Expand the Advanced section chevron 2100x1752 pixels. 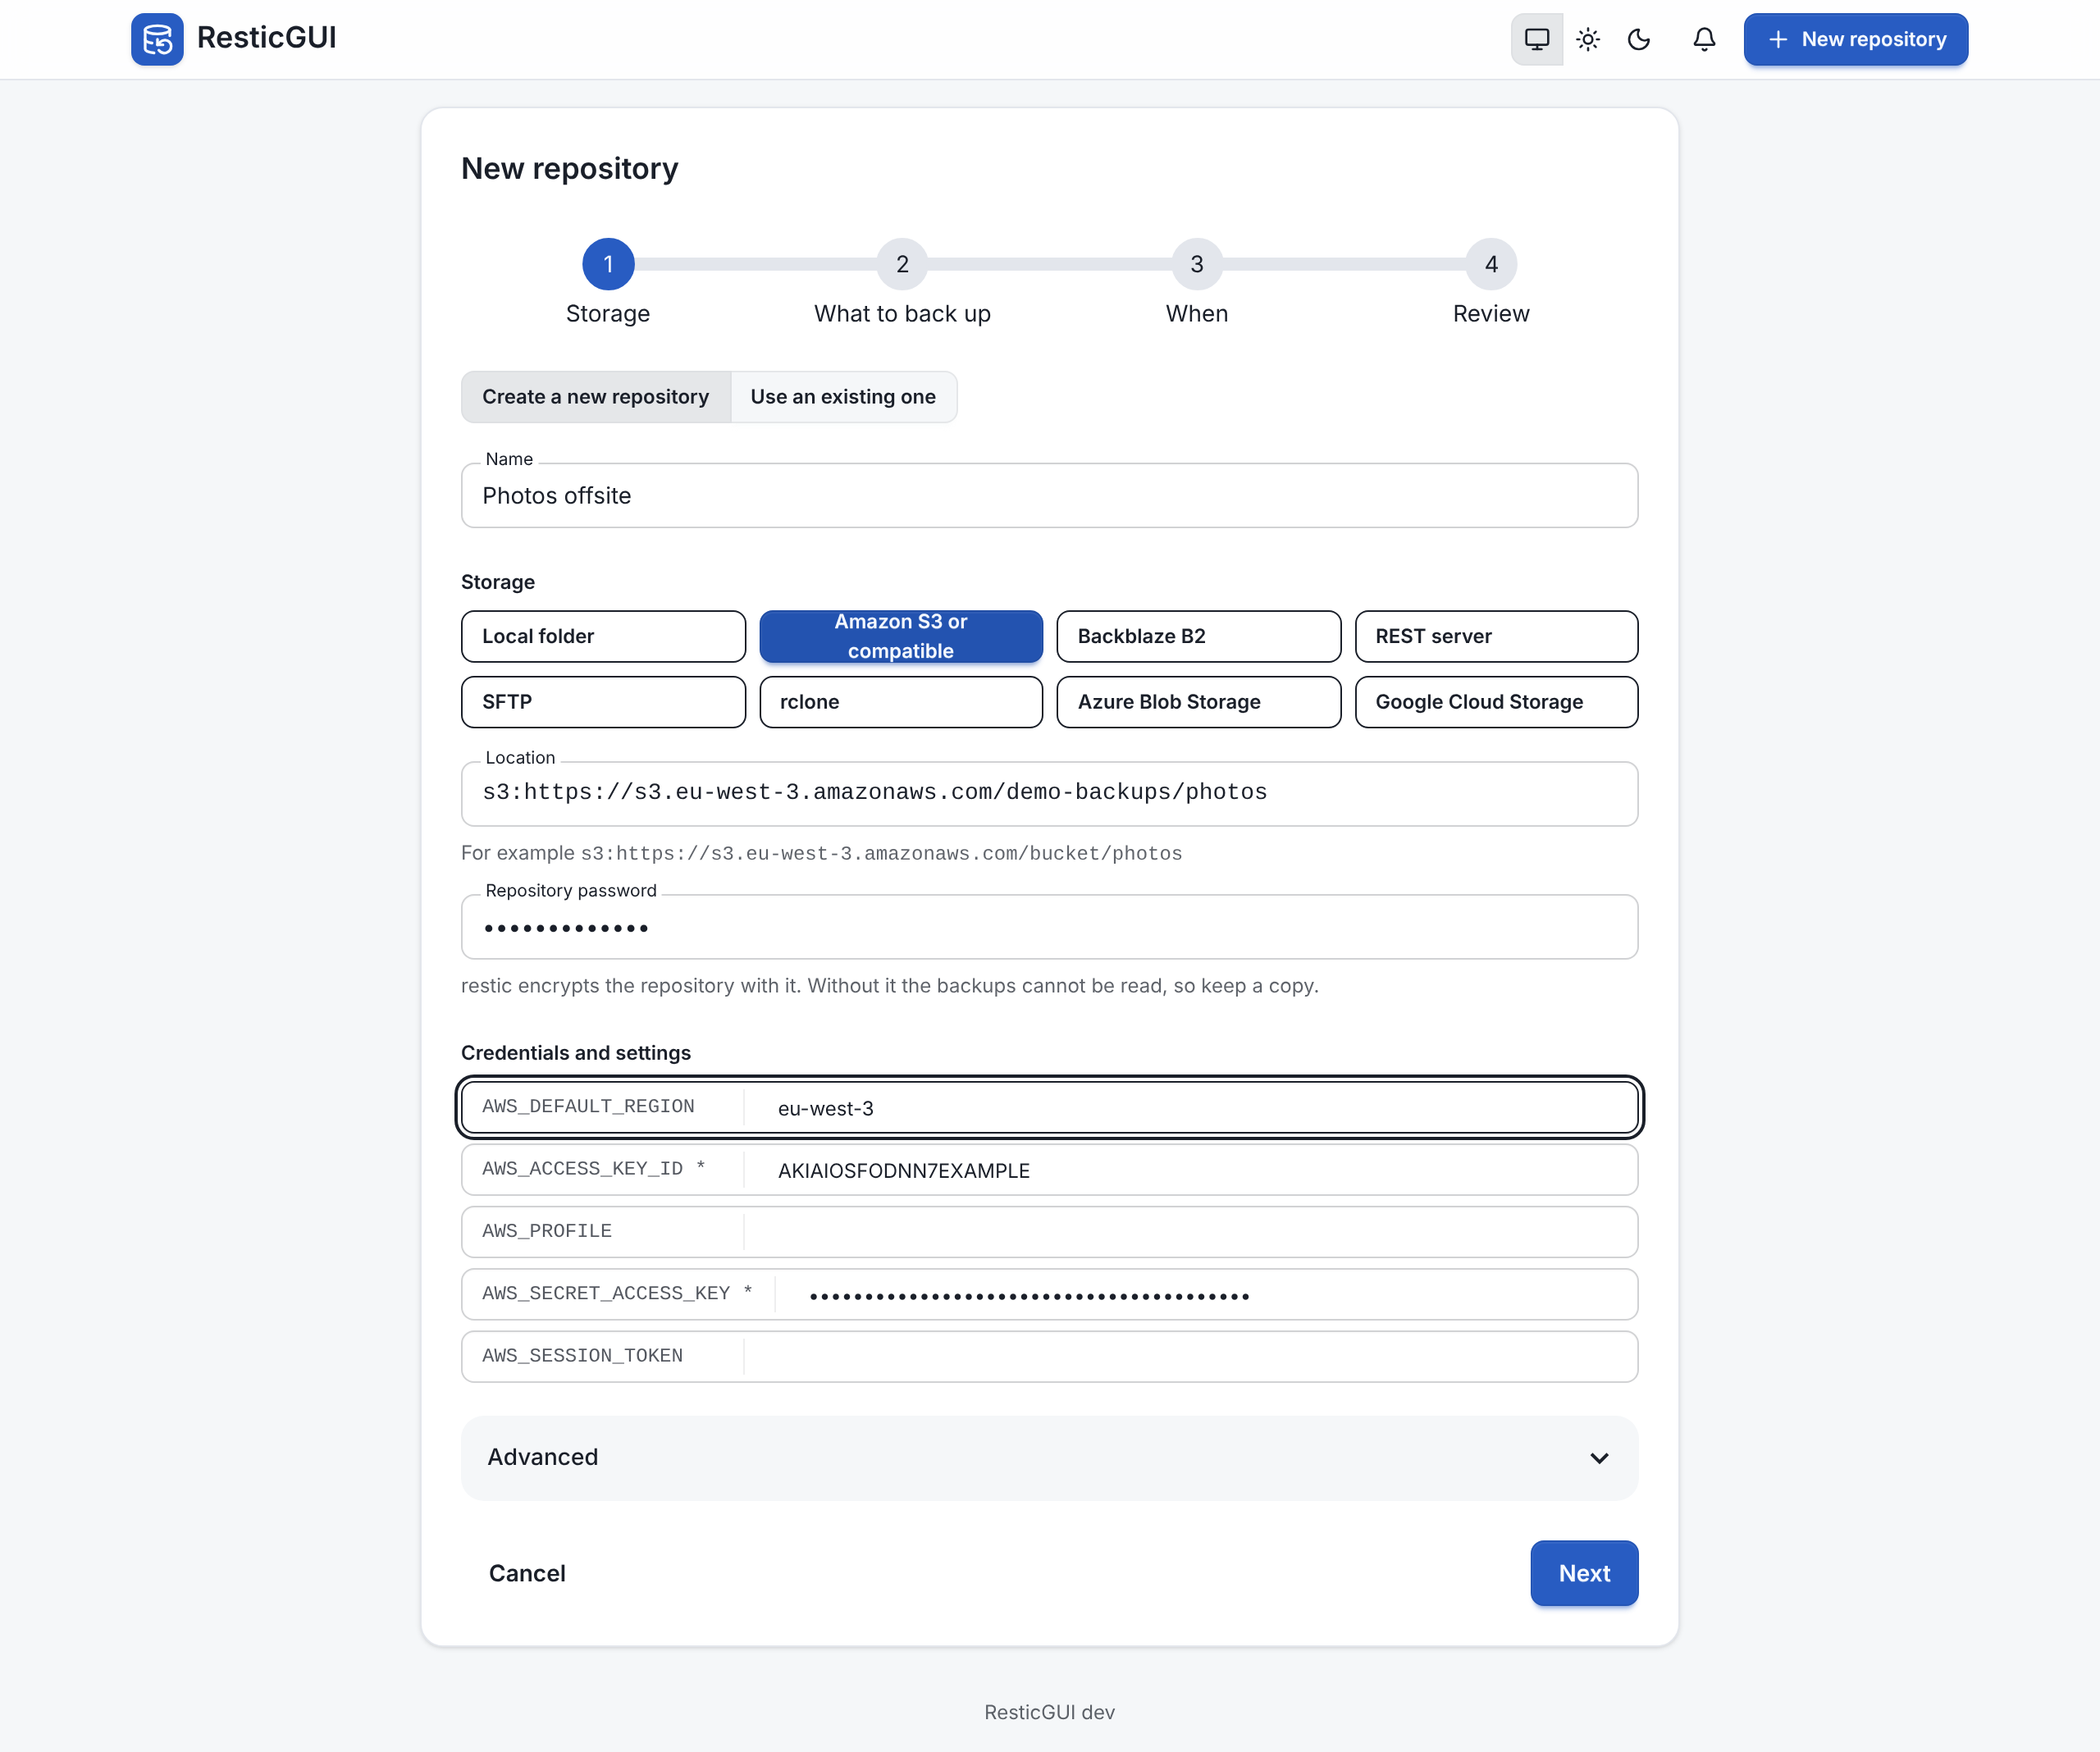(1599, 1458)
